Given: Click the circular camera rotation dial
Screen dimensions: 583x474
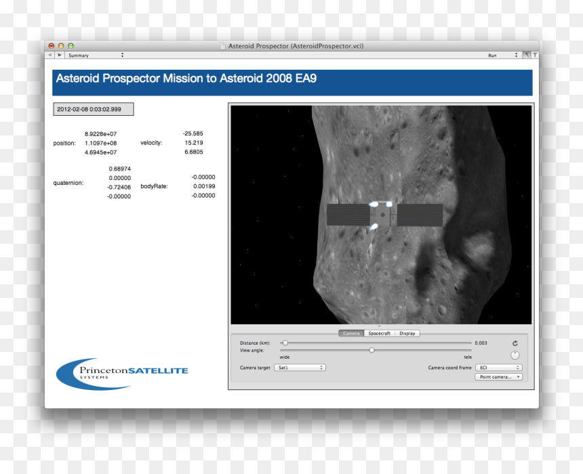Looking at the screenshot, I should click(x=515, y=355).
